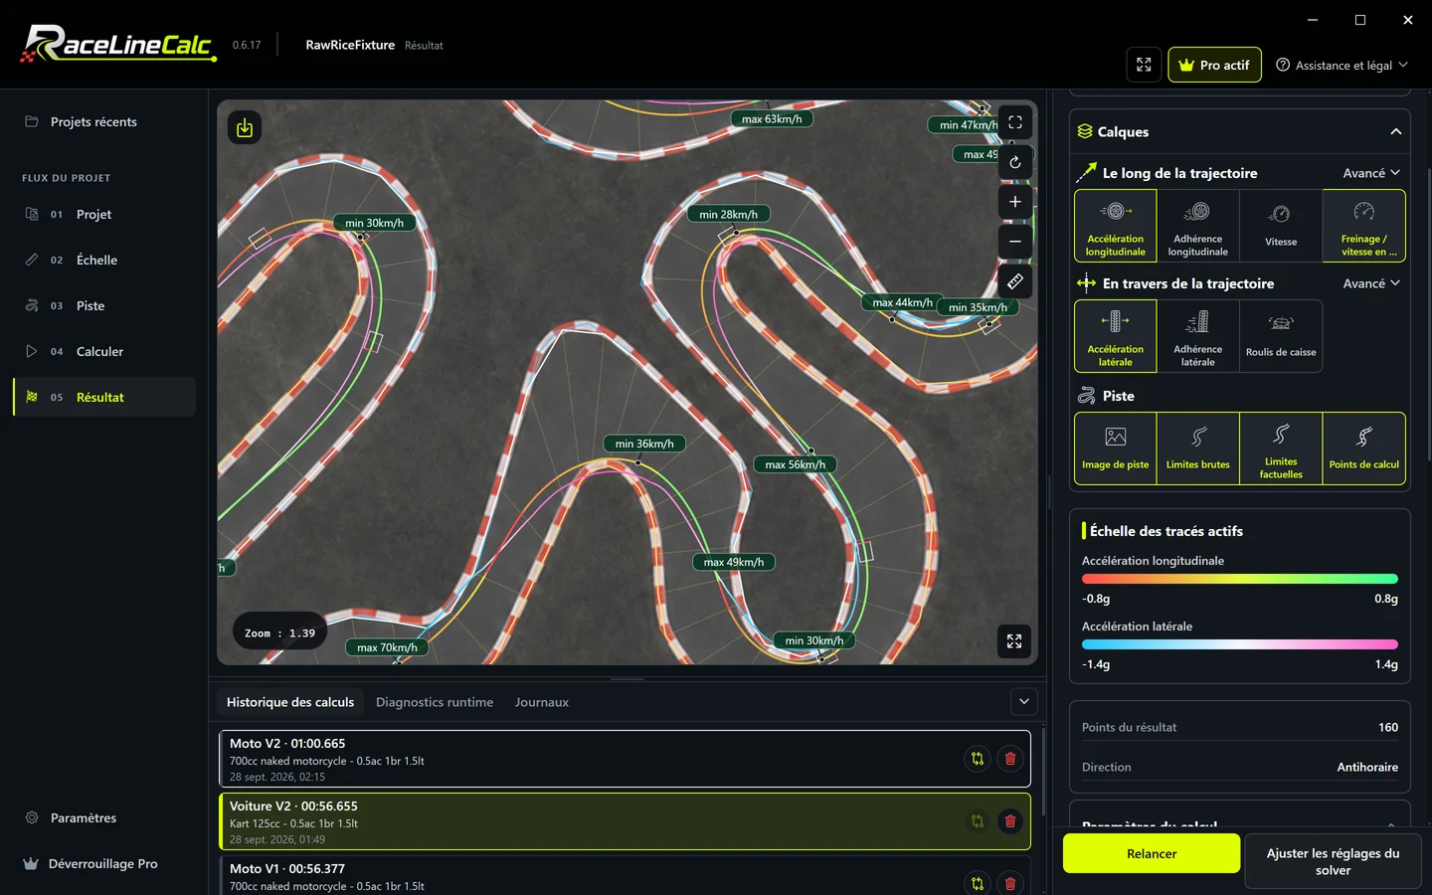Go to step 03 Piste
This screenshot has height=895, width=1432.
click(x=104, y=305)
